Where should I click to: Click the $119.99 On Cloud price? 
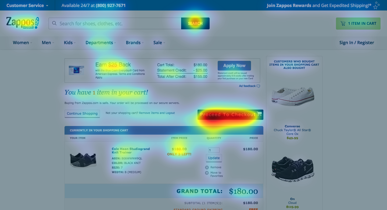coord(292,207)
